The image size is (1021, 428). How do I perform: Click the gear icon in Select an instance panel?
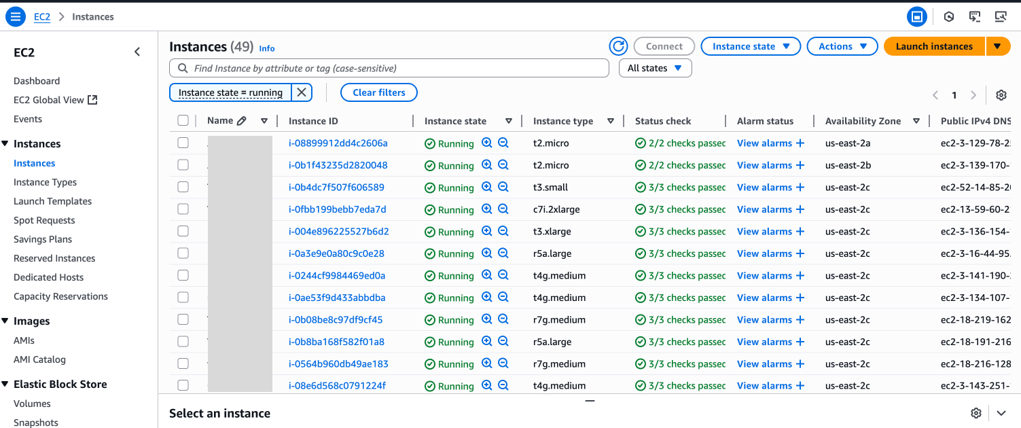(x=976, y=412)
